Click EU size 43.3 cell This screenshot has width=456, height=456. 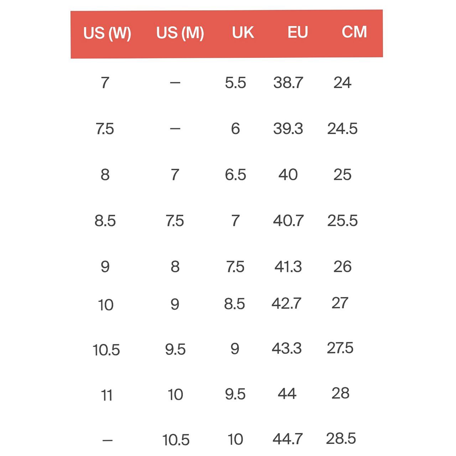[x=287, y=348]
